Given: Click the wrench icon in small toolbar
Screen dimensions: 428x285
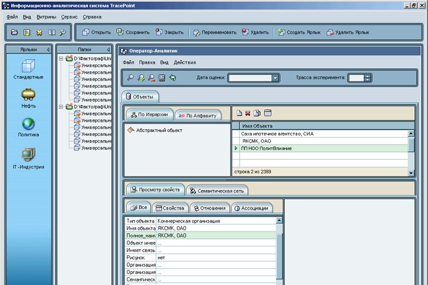Looking at the screenshot, I should coord(62,33).
